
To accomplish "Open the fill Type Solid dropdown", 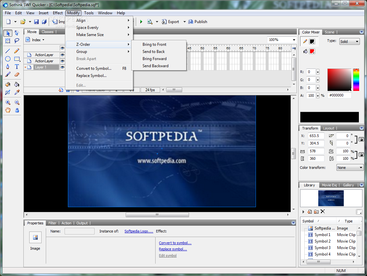I will (x=349, y=42).
